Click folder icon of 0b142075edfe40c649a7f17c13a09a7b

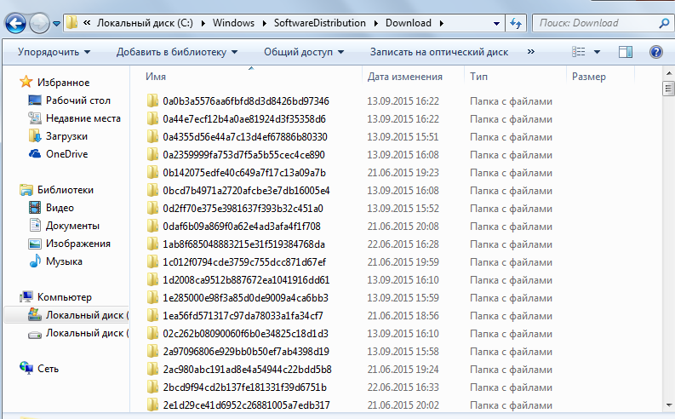[x=152, y=172]
